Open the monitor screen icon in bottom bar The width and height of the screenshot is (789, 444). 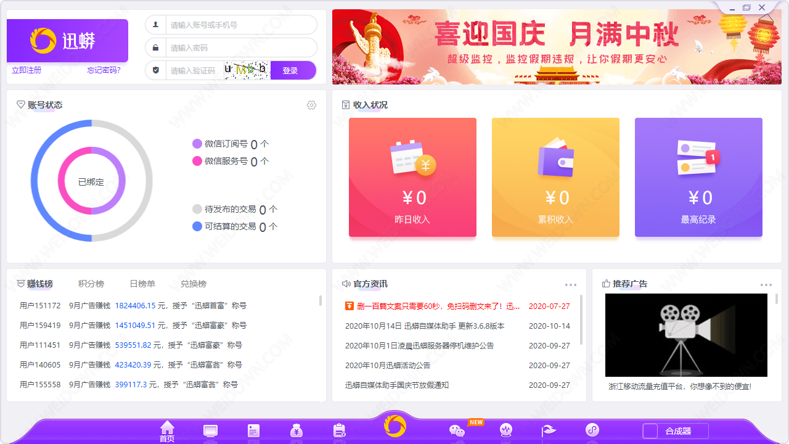point(210,431)
